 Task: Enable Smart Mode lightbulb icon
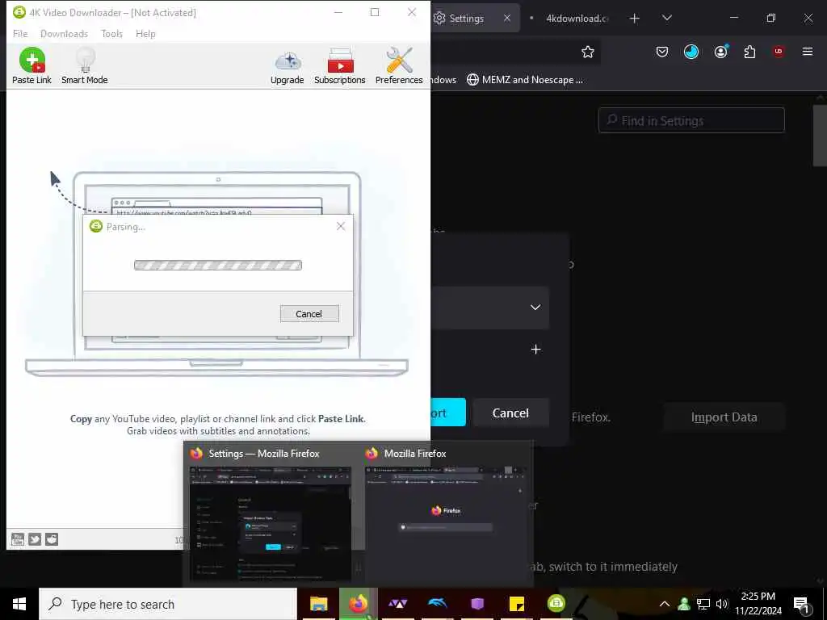pos(84,65)
